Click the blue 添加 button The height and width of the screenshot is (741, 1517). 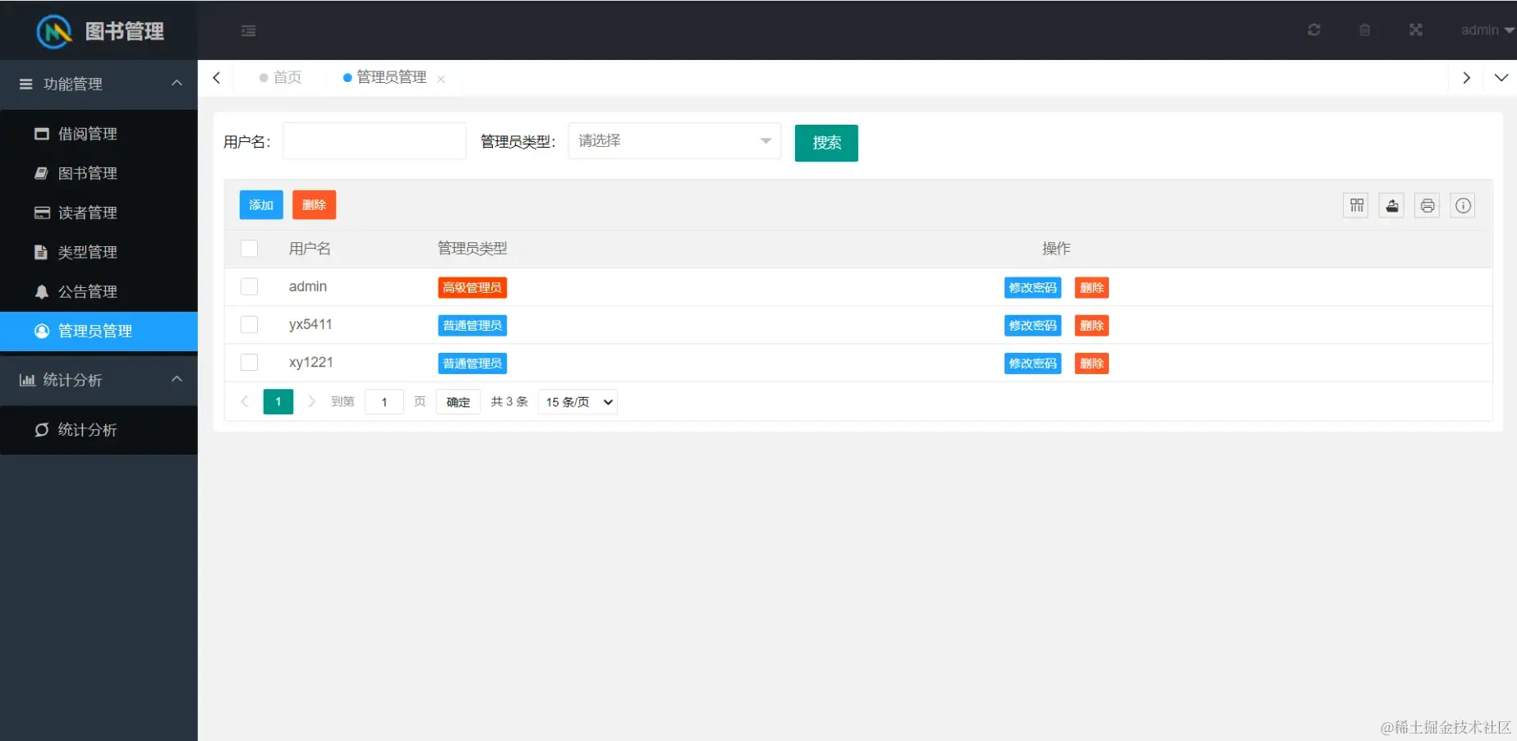tap(261, 205)
